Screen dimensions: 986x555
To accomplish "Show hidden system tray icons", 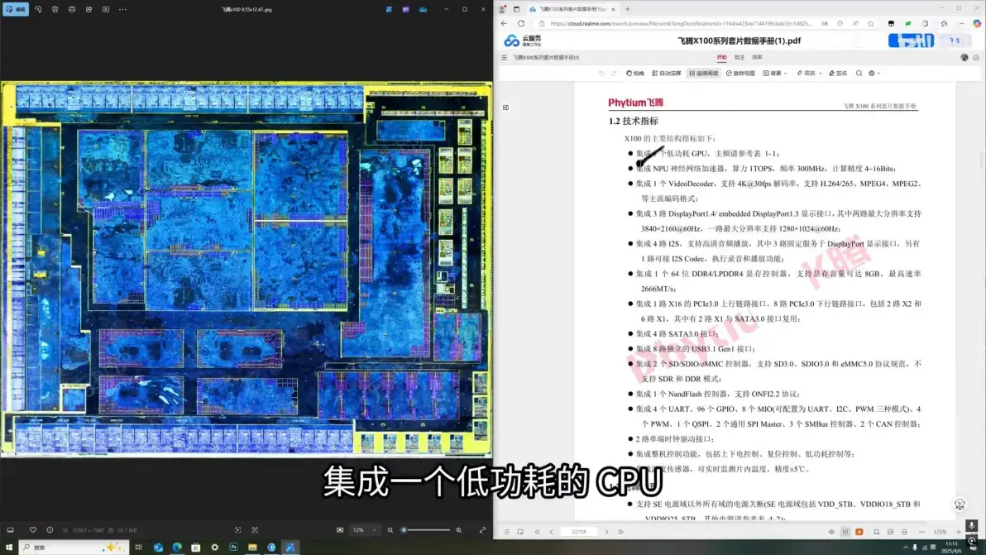I will 906,548.
